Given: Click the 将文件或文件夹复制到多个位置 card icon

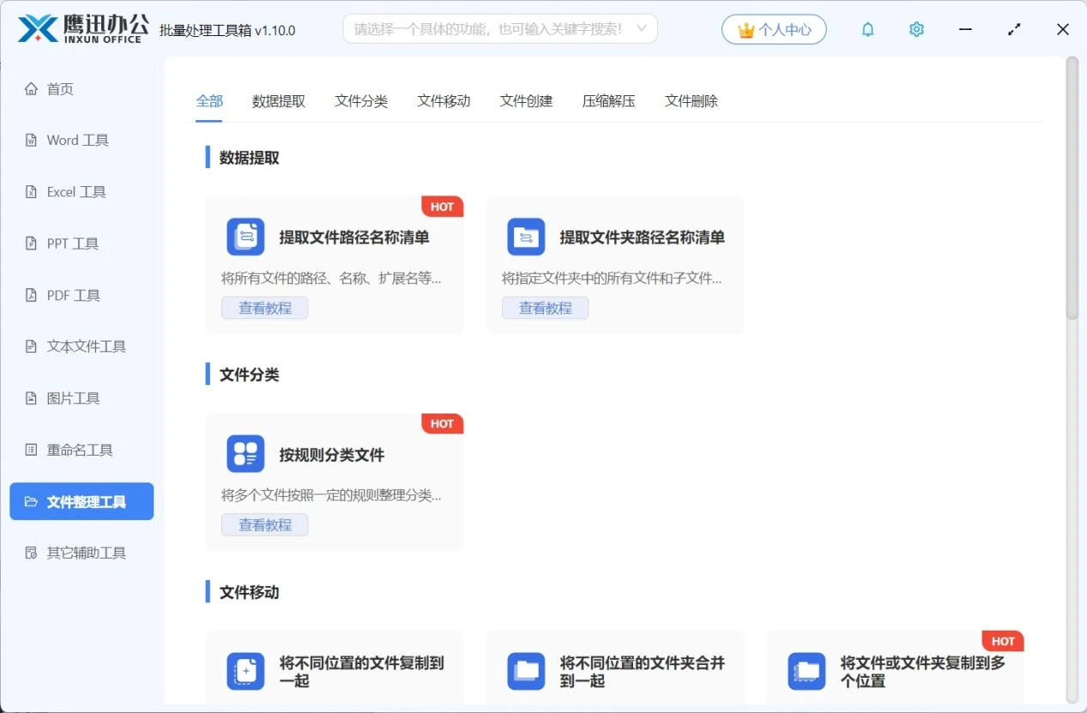Looking at the screenshot, I should (x=806, y=671).
